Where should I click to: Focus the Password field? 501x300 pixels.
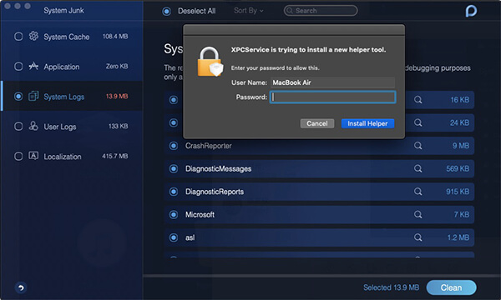pyautogui.click(x=332, y=97)
